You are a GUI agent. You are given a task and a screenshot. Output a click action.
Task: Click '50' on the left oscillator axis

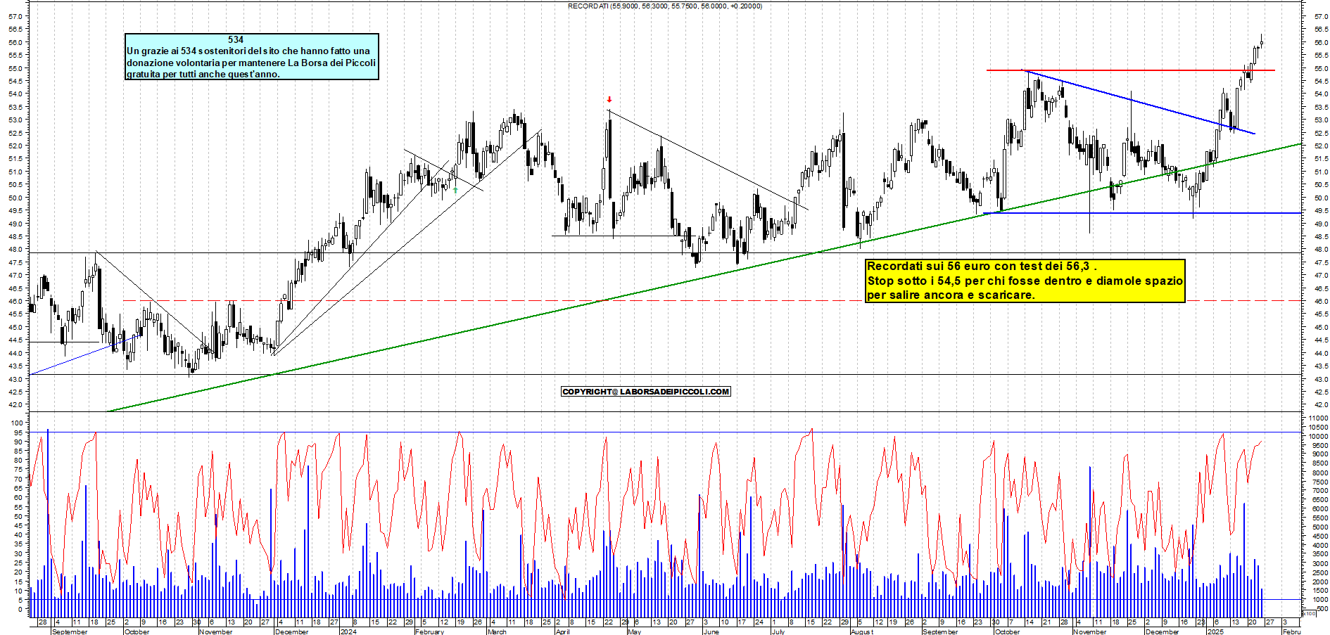[x=19, y=516]
